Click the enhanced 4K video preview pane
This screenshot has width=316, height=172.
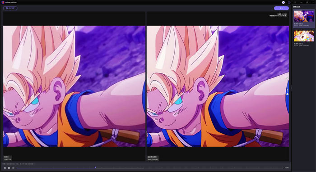tap(218, 86)
